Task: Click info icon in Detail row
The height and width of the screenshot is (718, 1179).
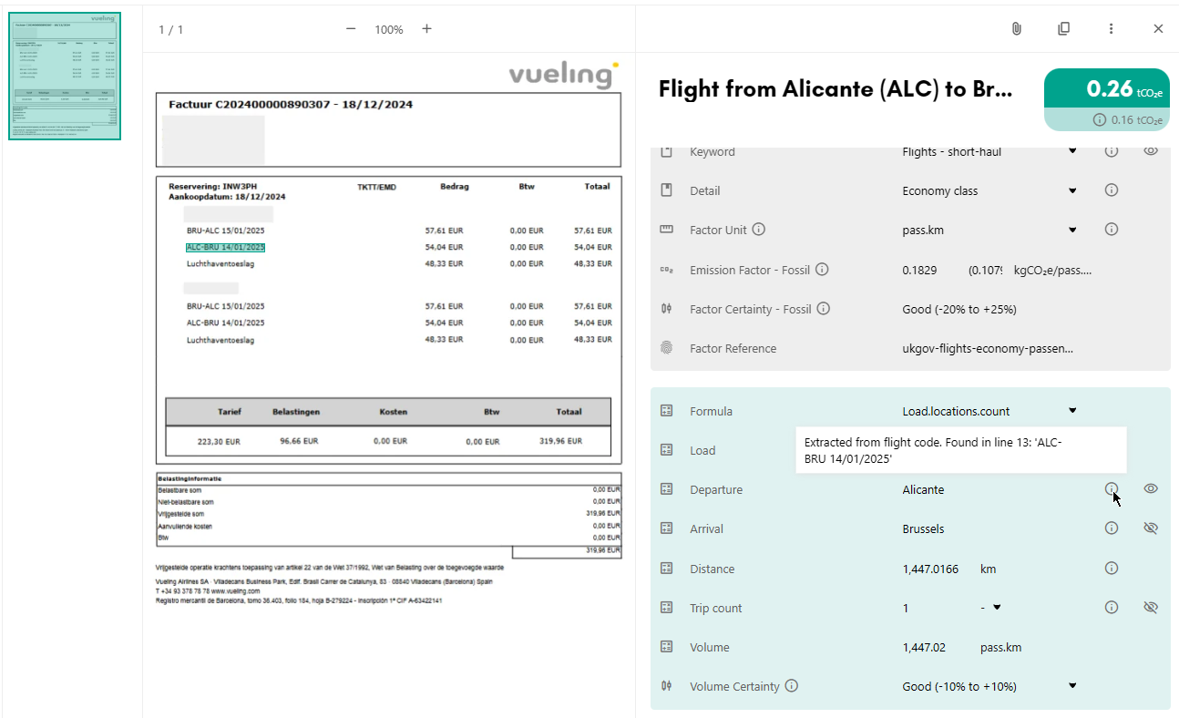Action: click(1111, 190)
